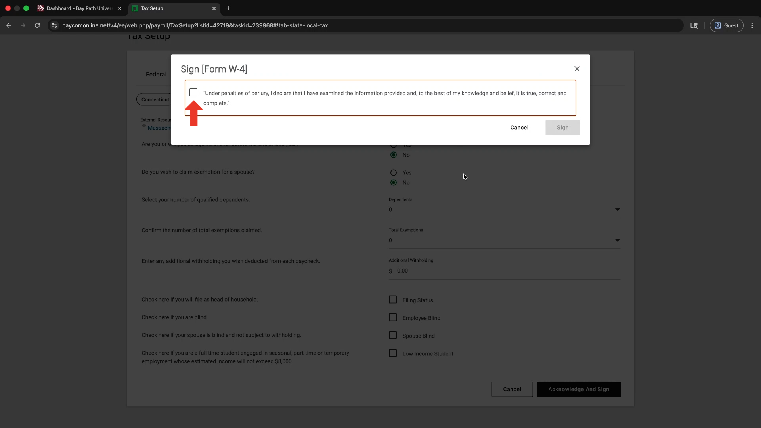Click the Guest profile button
The height and width of the screenshot is (428, 761).
727,25
